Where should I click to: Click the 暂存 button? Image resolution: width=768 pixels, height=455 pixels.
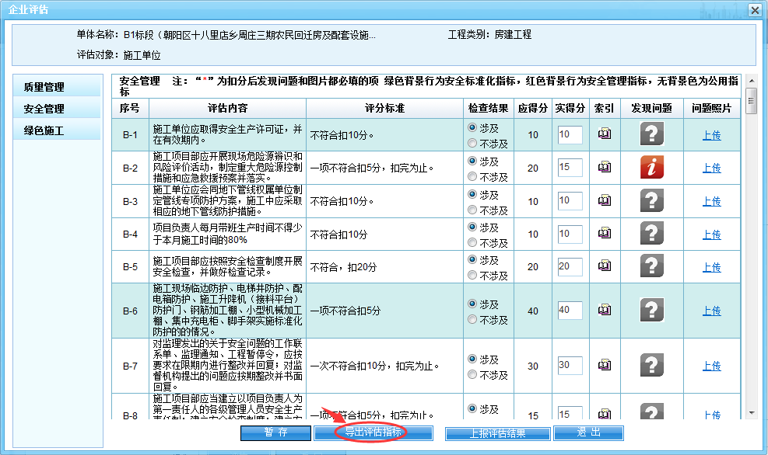pyautogui.click(x=275, y=432)
